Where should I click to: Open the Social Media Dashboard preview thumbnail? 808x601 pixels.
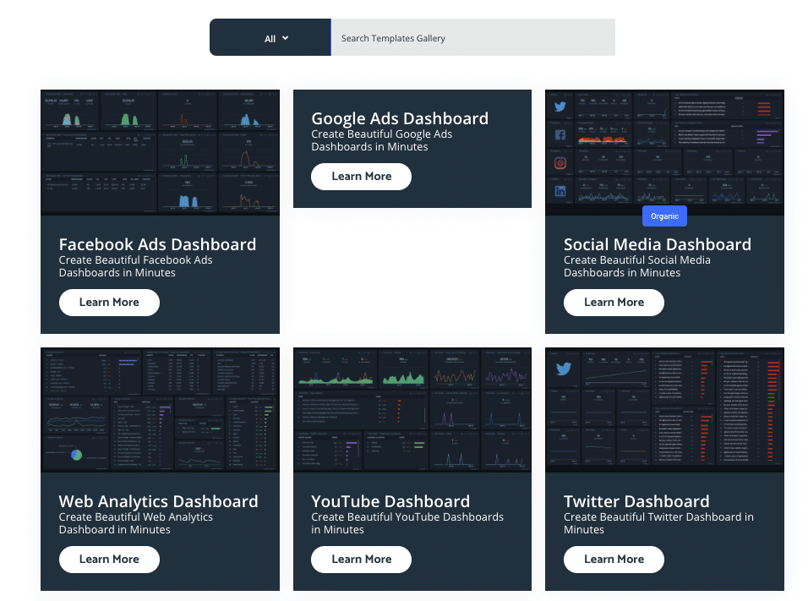coord(665,152)
